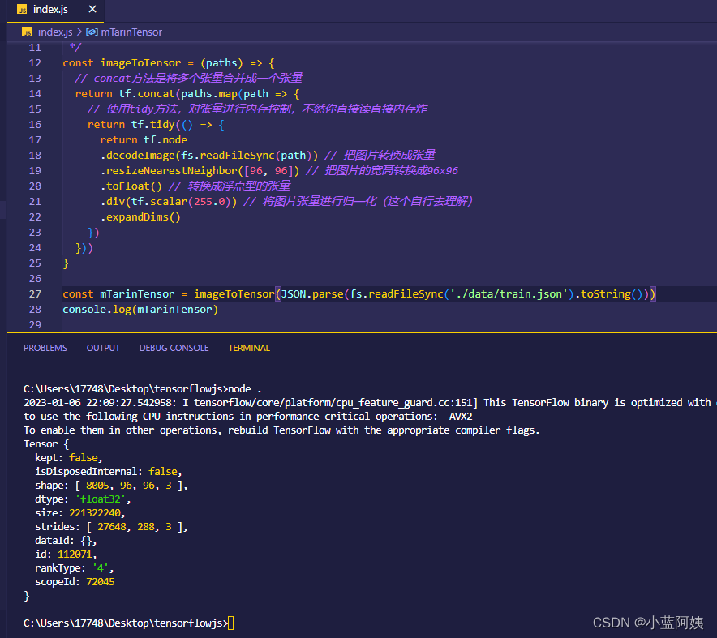Screen dimensions: 717x638
Task: Click shape value 8005 in terminal output
Action: pyautogui.click(x=98, y=486)
